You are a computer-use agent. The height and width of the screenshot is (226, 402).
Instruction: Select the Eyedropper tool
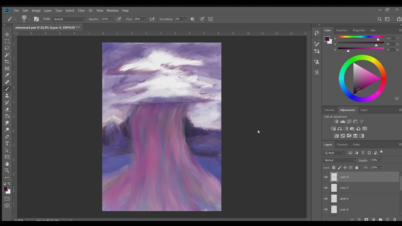point(7,75)
